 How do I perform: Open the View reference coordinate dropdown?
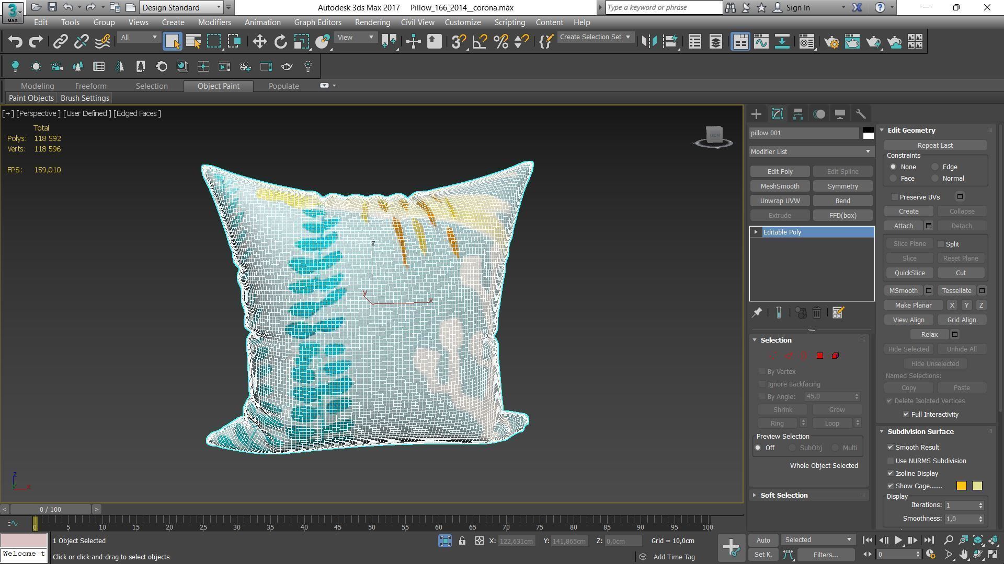[x=355, y=37]
